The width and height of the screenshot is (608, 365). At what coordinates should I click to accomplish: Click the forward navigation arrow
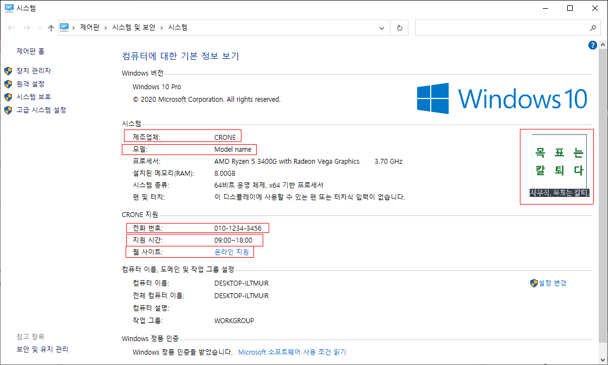pyautogui.click(x=27, y=28)
